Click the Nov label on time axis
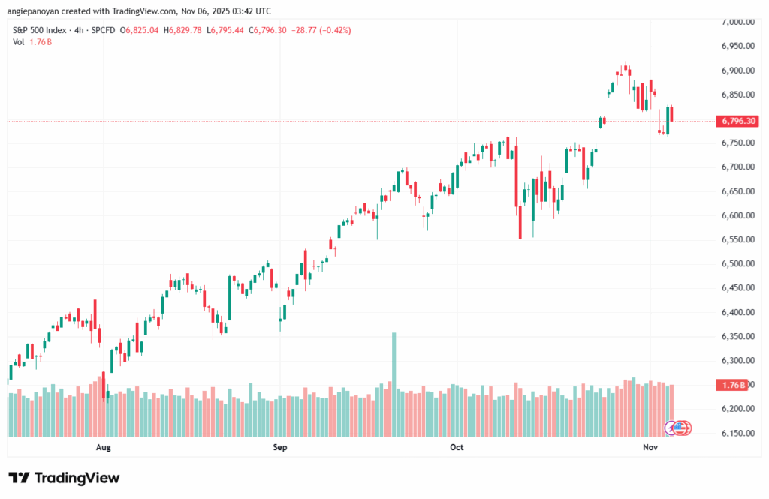 651,448
